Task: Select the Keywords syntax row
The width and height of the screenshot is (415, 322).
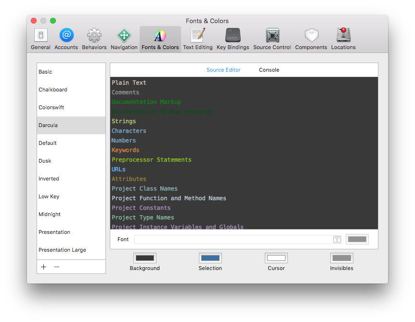Action: pyautogui.click(x=126, y=150)
